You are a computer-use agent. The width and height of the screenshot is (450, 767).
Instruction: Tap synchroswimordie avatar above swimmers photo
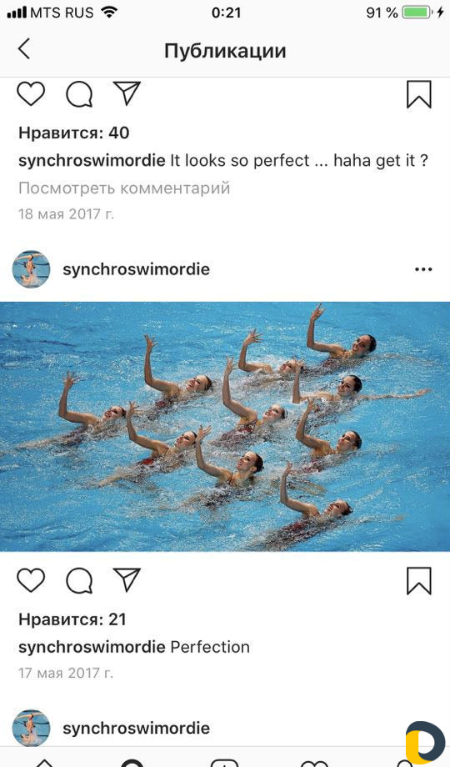pos(32,269)
